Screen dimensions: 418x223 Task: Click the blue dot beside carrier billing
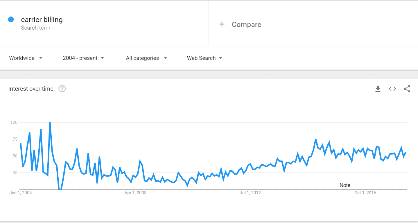11,20
